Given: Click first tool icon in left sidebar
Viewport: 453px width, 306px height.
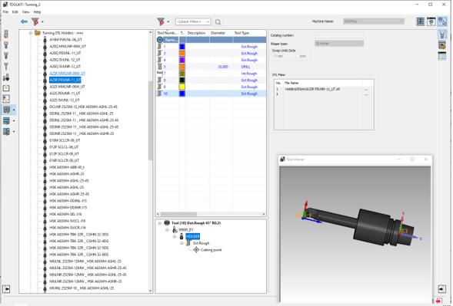Looking at the screenshot, I should (x=6, y=34).
